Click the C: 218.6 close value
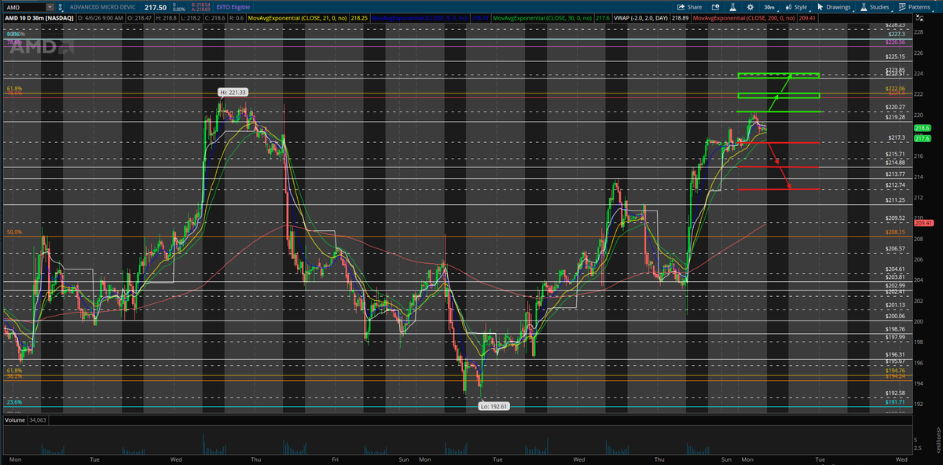This screenshot has width=943, height=465. pyautogui.click(x=215, y=18)
